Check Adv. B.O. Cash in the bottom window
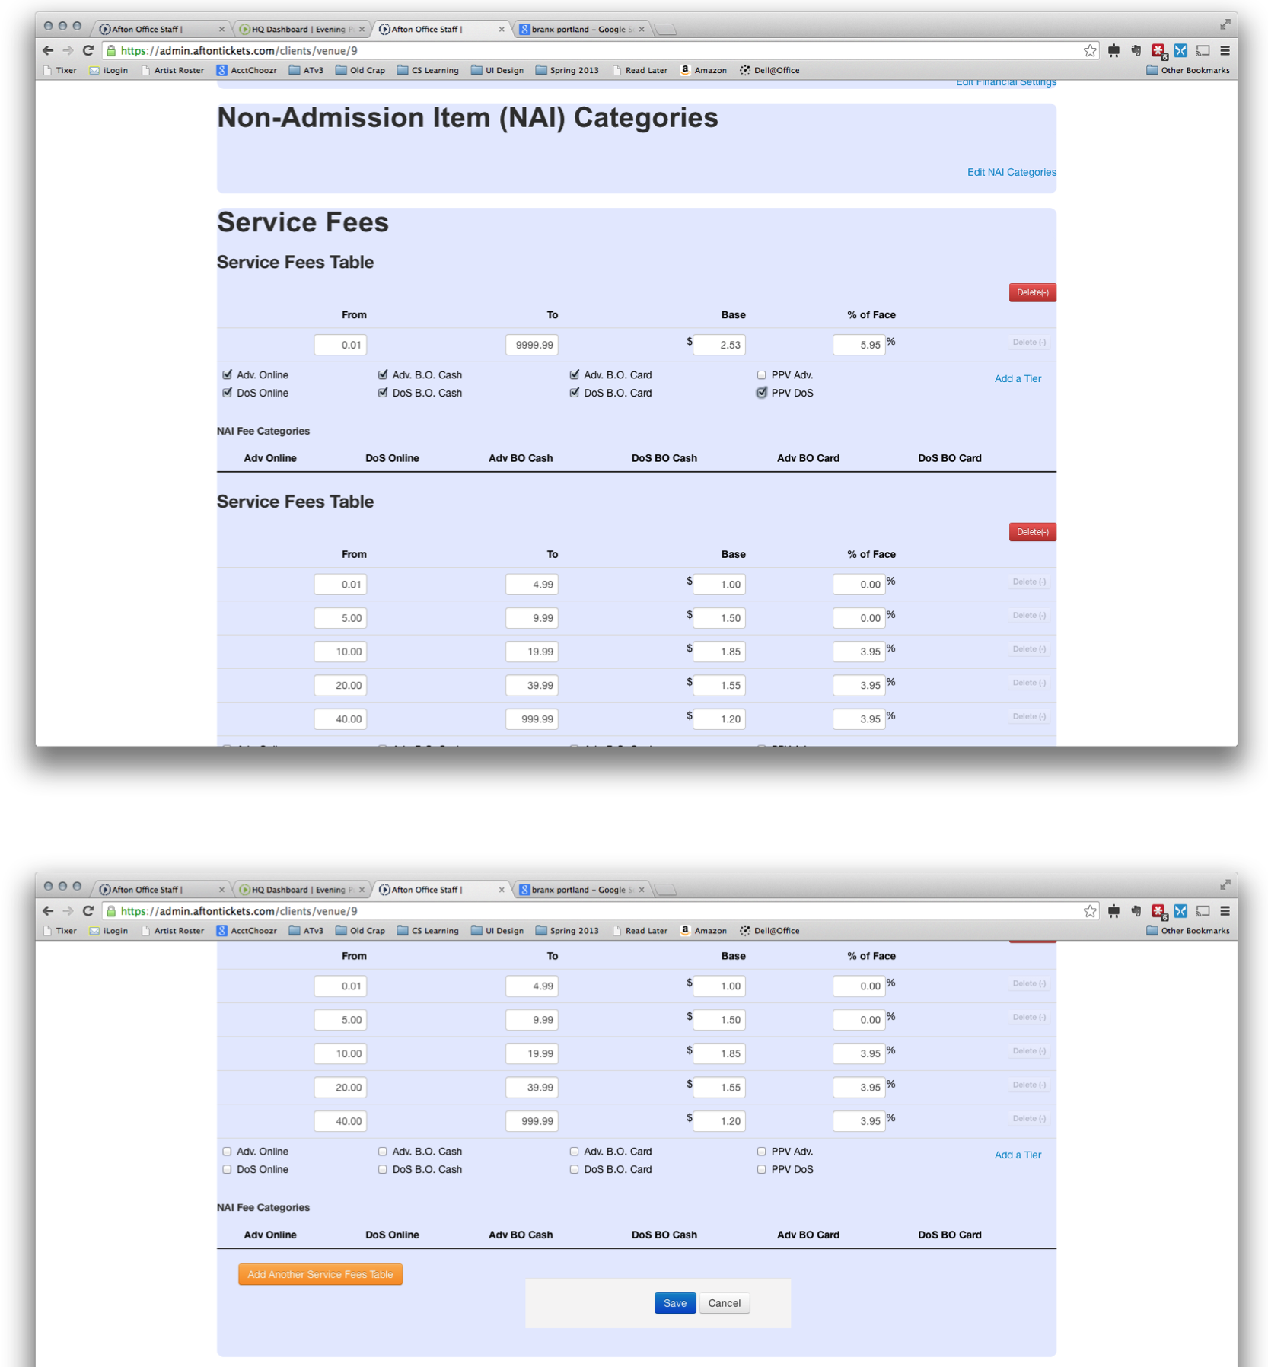This screenshot has width=1268, height=1367. tap(383, 1151)
